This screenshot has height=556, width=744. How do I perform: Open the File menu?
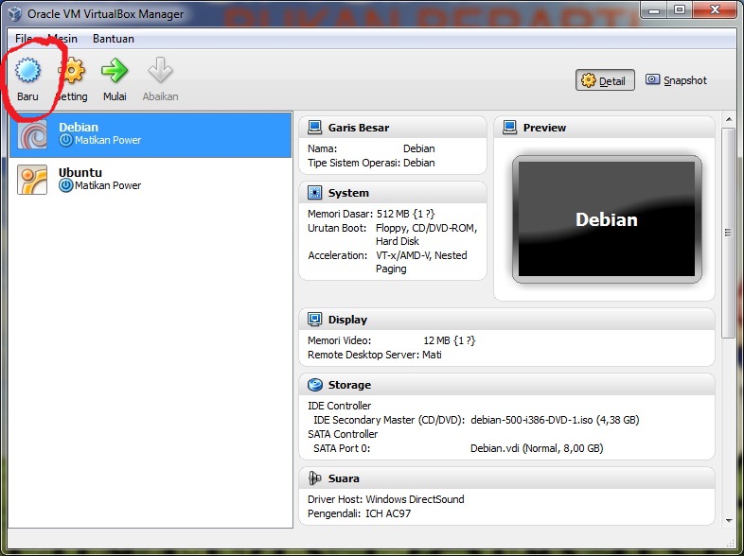click(x=24, y=39)
